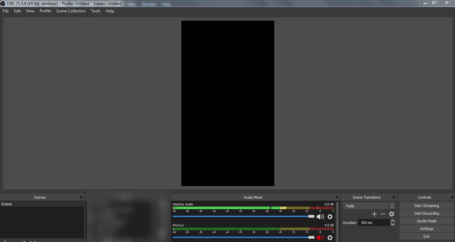Mute the Desktop Audio speaker icon

[x=320, y=217]
